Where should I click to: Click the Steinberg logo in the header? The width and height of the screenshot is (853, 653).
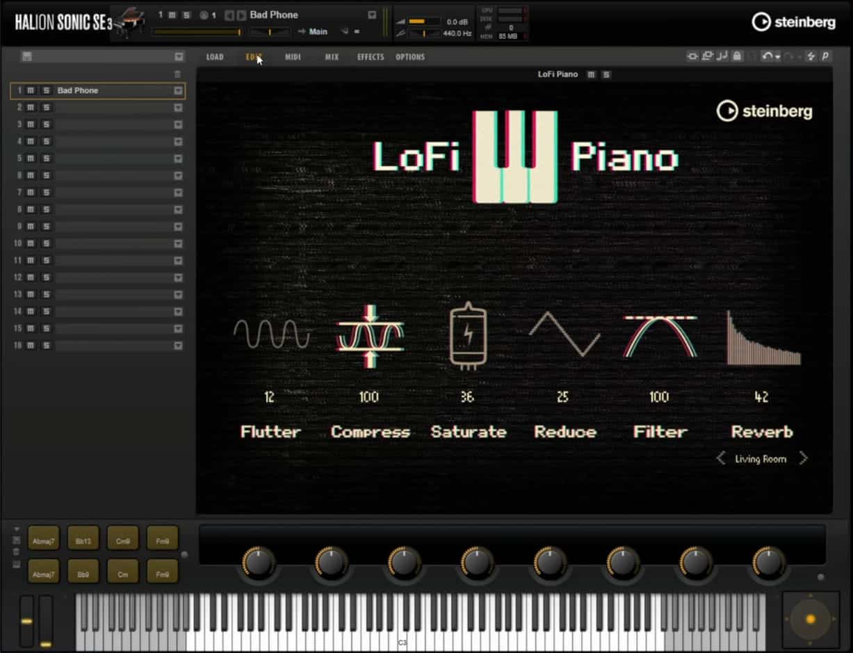click(793, 22)
